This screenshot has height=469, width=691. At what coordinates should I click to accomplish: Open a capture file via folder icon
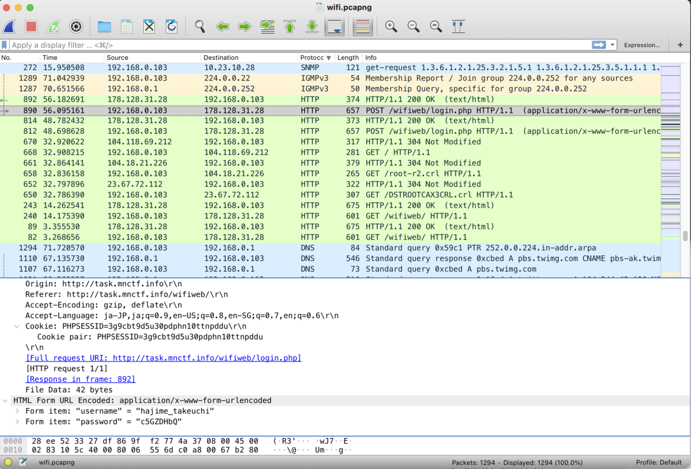[104, 26]
